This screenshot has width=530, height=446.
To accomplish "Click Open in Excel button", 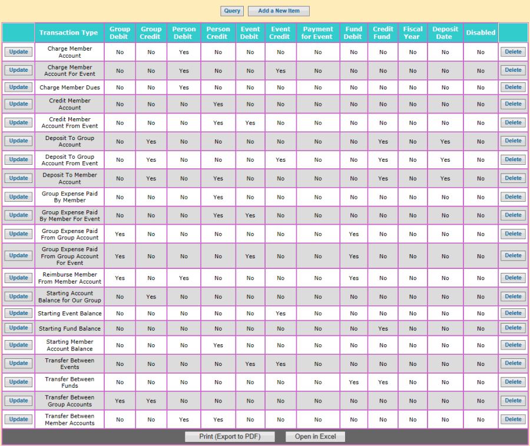I will point(316,437).
